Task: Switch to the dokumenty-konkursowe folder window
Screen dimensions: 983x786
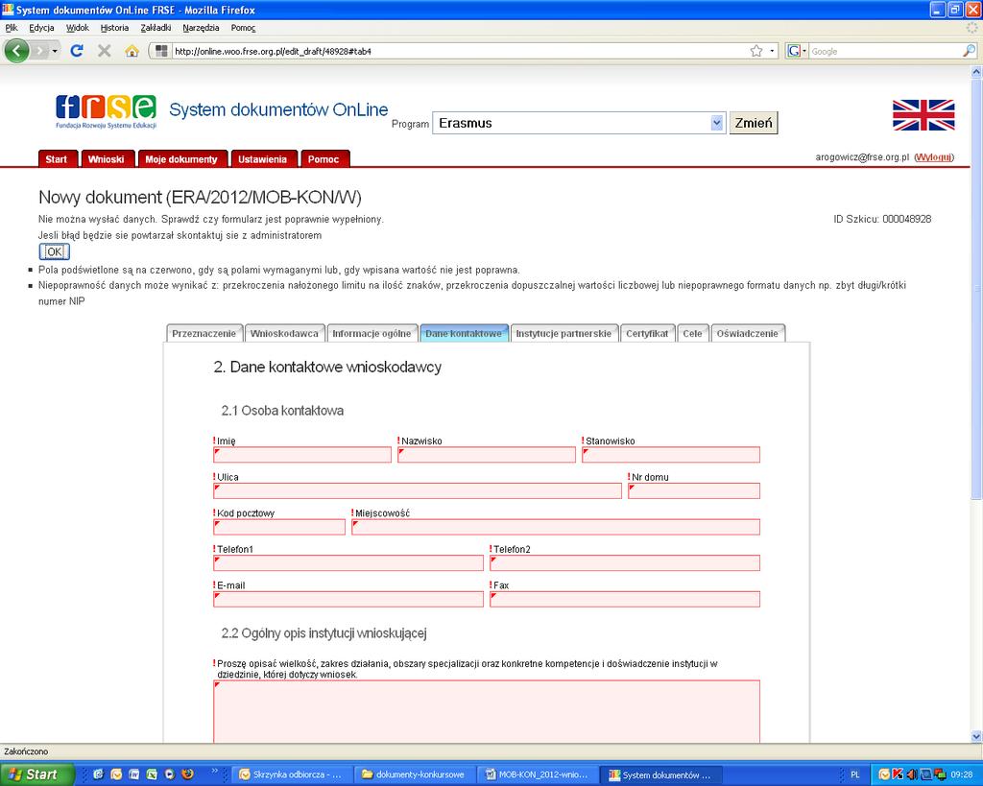Action: 414,774
